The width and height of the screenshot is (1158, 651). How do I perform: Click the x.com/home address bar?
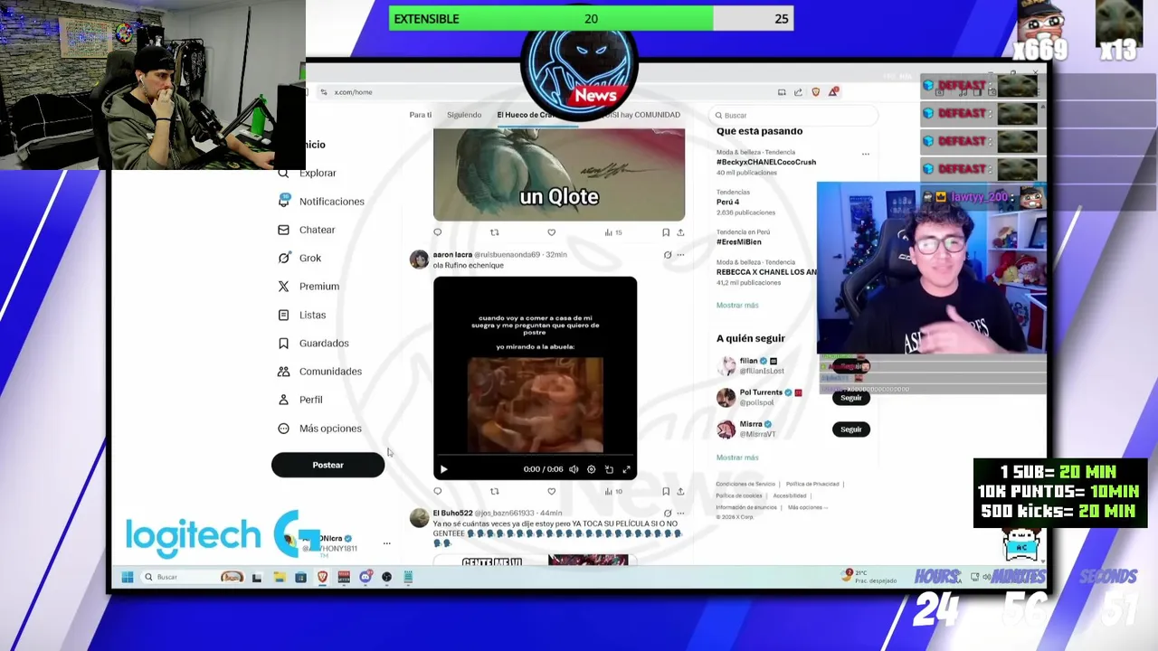coord(353,92)
